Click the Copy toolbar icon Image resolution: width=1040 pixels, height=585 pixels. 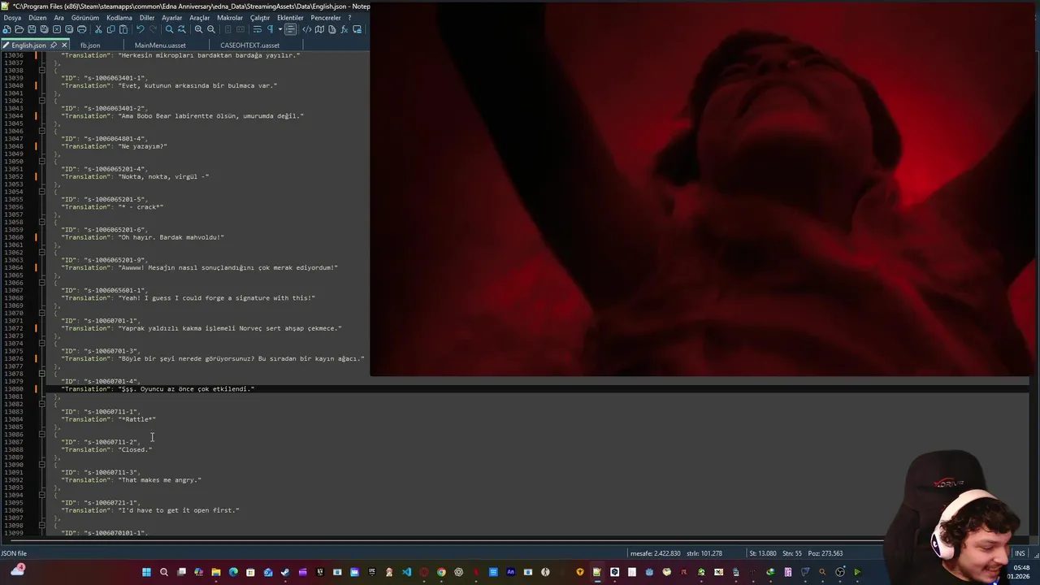coord(111,29)
